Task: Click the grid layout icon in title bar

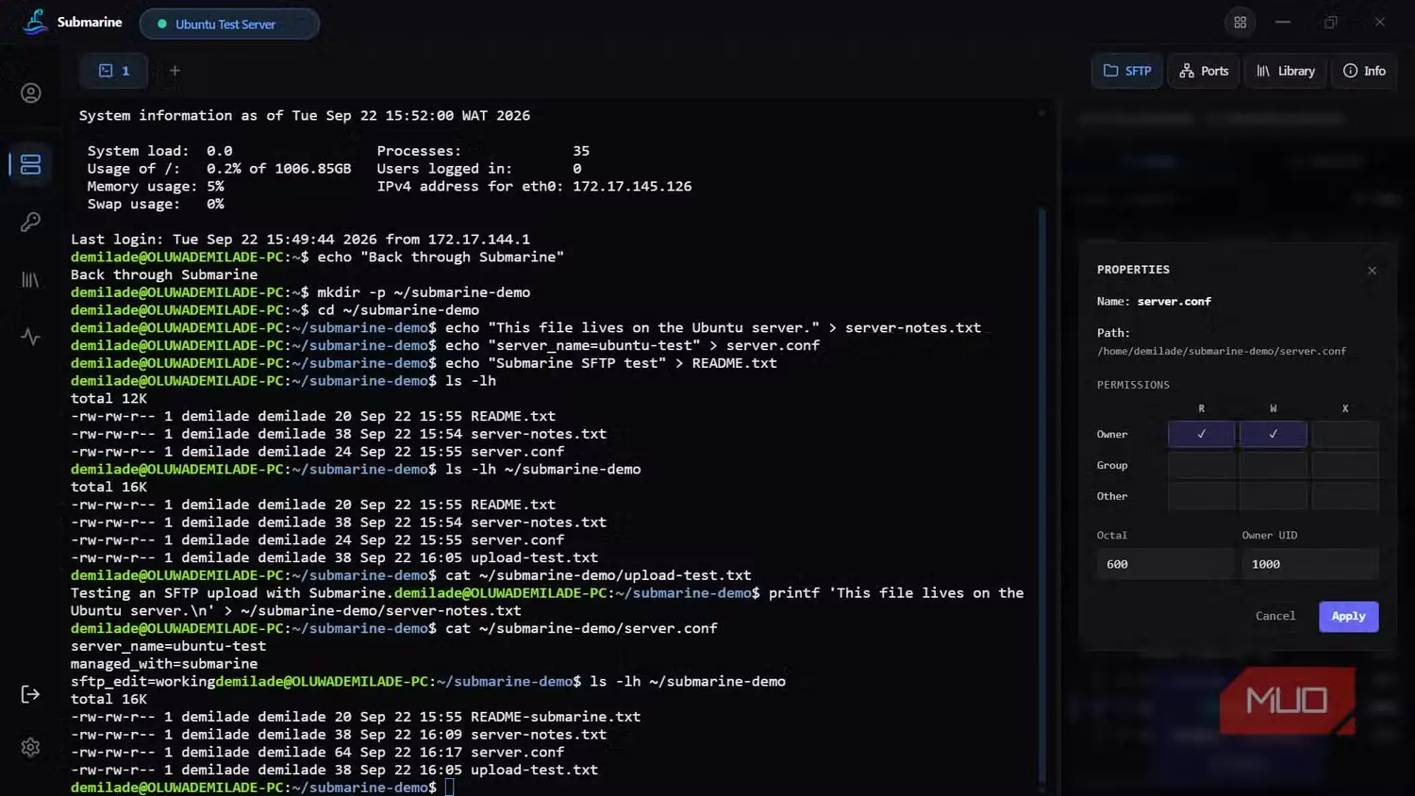Action: point(1240,23)
